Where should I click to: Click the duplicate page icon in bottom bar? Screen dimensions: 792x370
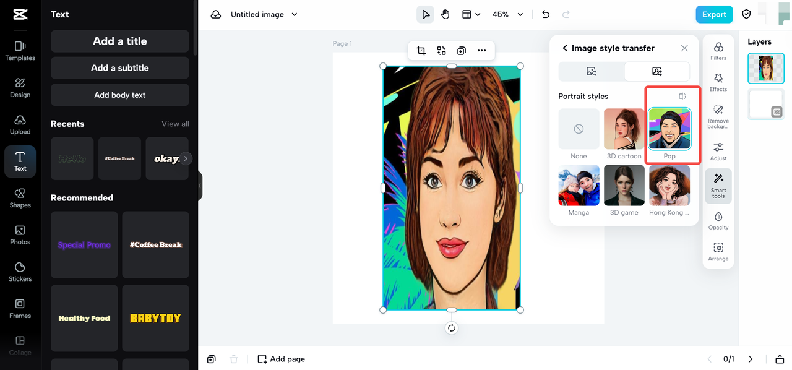pyautogui.click(x=212, y=359)
